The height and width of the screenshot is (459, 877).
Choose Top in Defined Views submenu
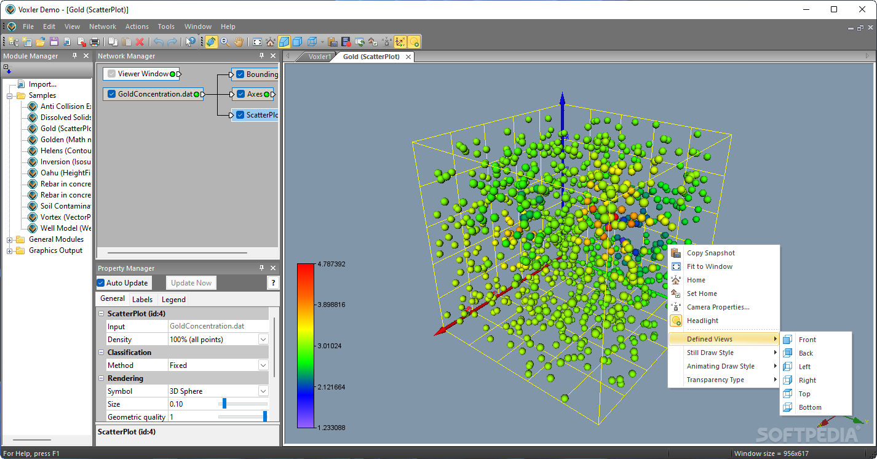[815, 394]
